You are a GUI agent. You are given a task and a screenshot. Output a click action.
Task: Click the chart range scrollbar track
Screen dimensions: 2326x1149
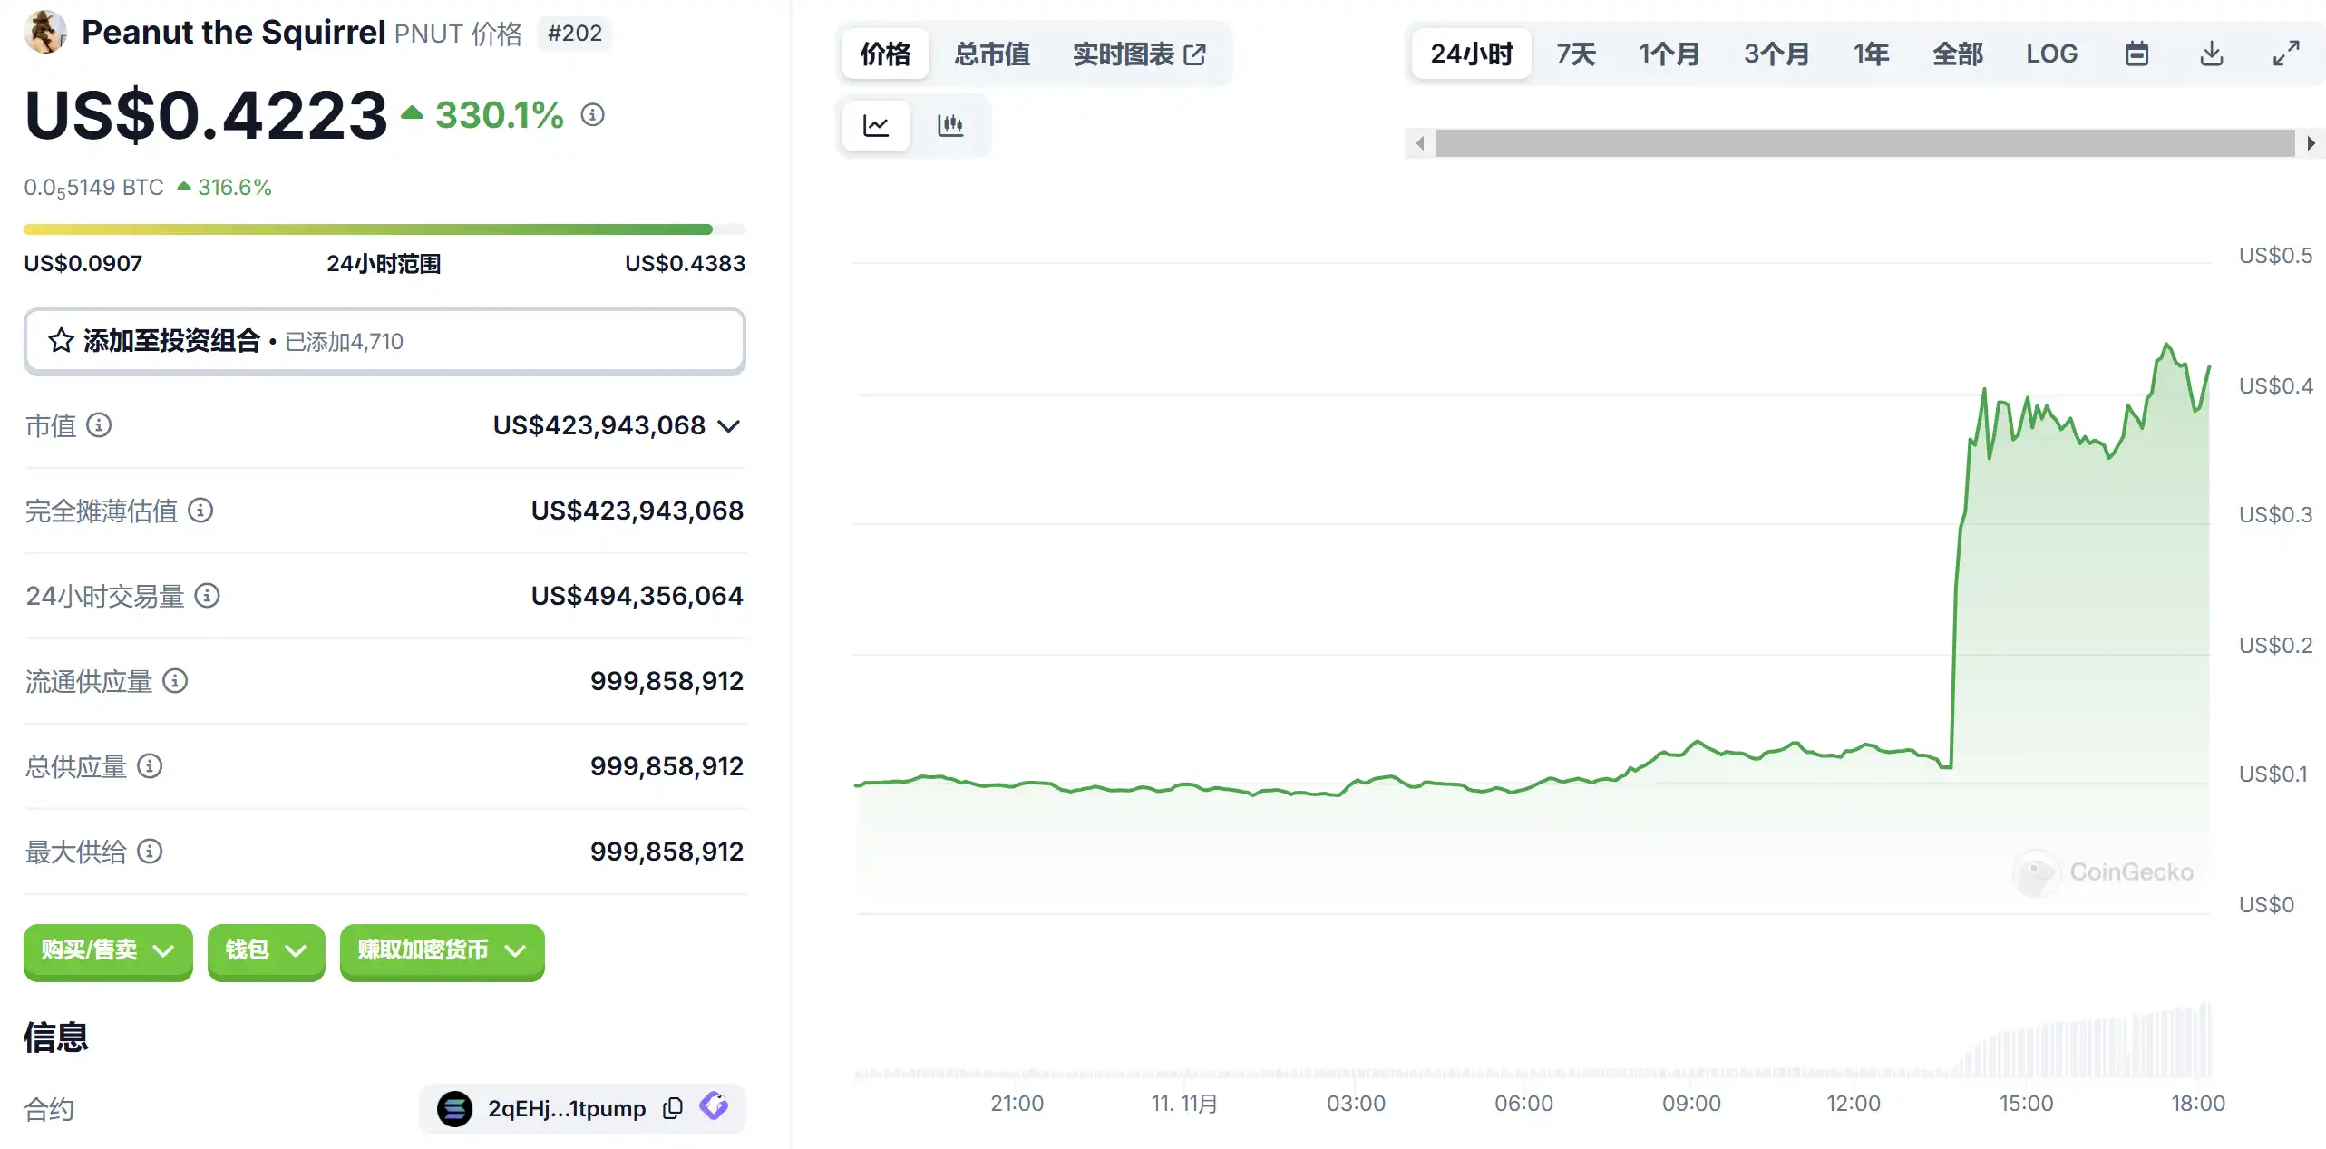pyautogui.click(x=1864, y=143)
